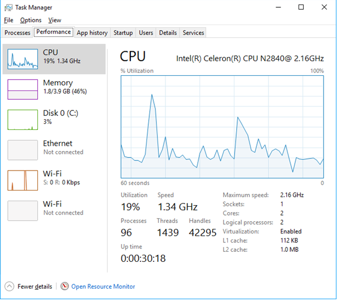Image resolution: width=337 pixels, height=302 pixels.
Task: Open Resource Monitor link
Action: 103,286
